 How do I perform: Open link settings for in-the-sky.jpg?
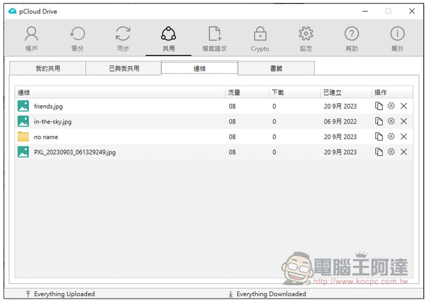[391, 121]
